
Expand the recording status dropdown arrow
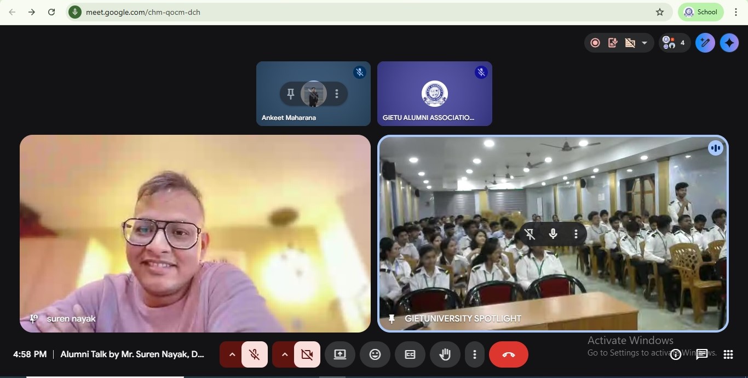645,43
